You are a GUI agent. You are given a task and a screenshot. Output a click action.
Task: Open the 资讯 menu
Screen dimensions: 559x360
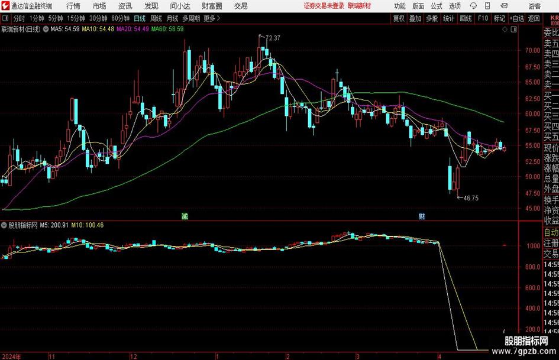(x=125, y=6)
